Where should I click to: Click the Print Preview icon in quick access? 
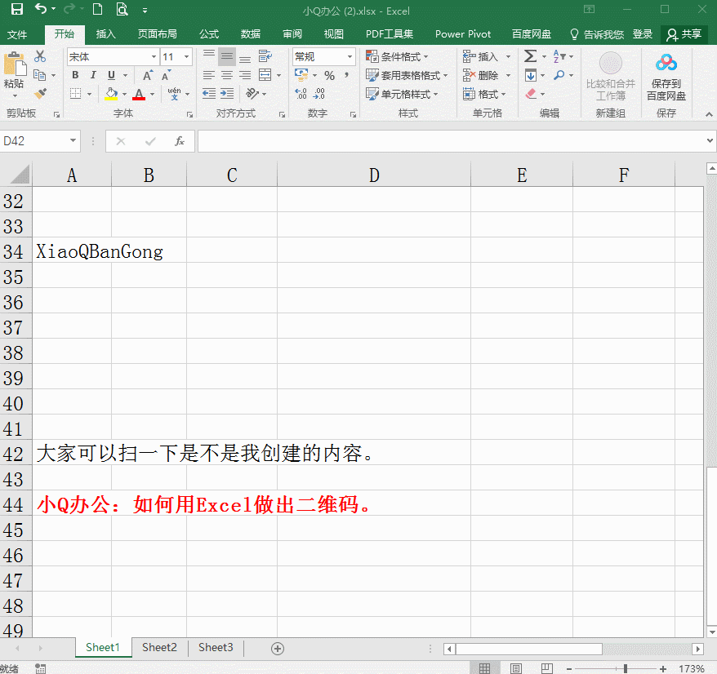coord(122,9)
